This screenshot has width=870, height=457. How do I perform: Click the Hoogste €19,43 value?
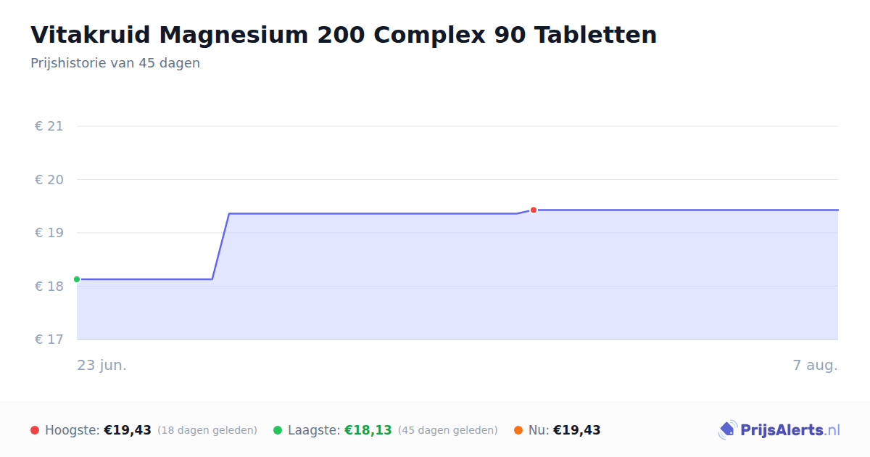[128, 430]
